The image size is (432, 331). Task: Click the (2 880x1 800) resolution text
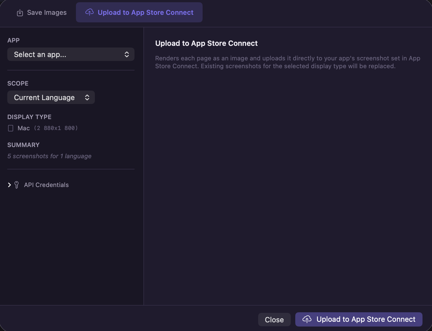point(56,128)
